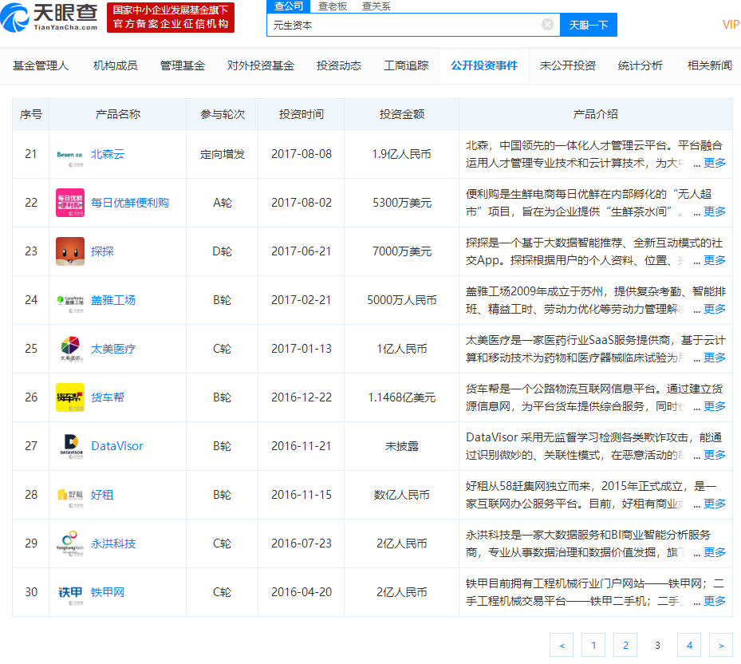This screenshot has width=741, height=664.
Task: Go to page 1 of results
Action: coord(593,645)
